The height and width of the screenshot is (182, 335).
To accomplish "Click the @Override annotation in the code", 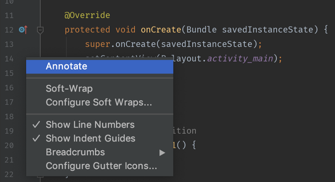I will [x=87, y=16].
